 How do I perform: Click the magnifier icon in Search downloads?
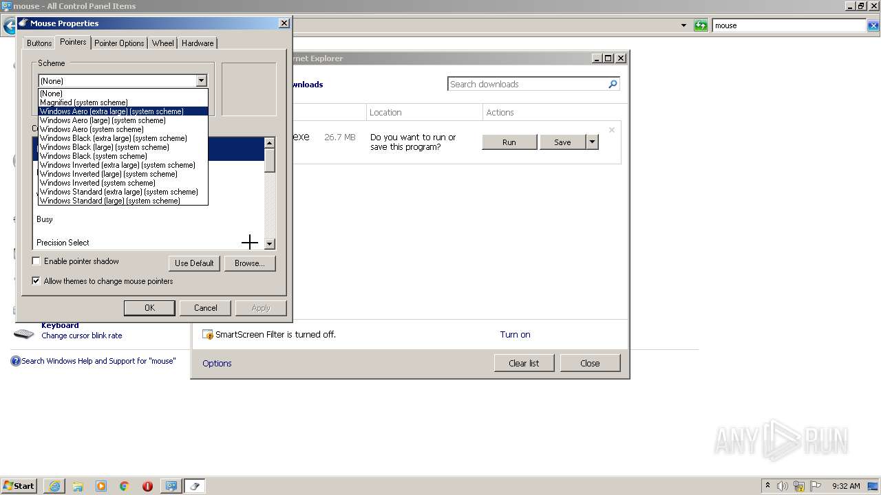tap(613, 84)
